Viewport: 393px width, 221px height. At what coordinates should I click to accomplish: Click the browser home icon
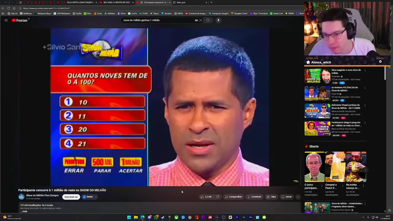click(x=14, y=8)
